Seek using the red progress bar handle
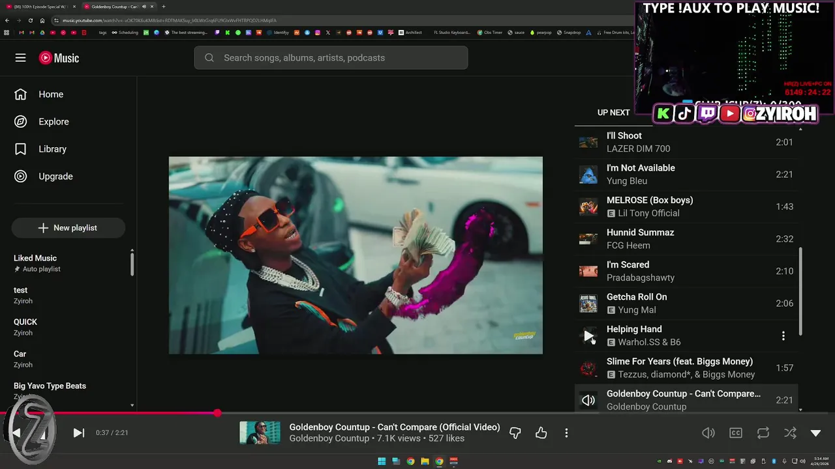Viewport: 835px width, 469px height. 217,413
